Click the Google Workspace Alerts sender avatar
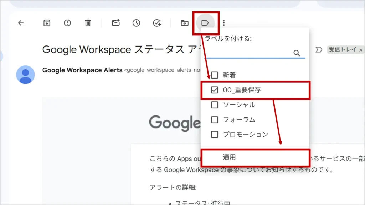The image size is (365, 205). pyautogui.click(x=26, y=75)
